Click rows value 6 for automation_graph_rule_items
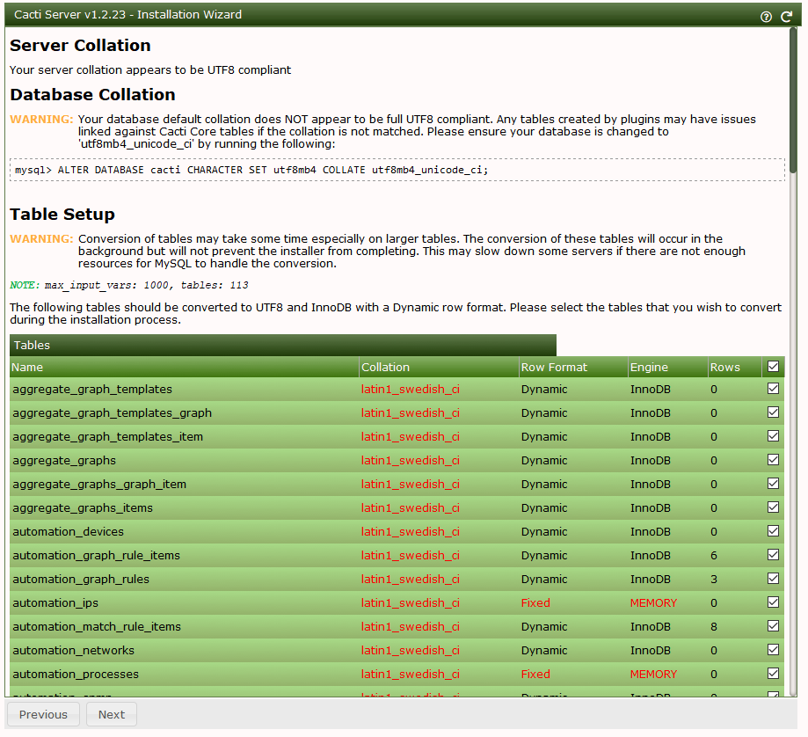 tap(714, 555)
